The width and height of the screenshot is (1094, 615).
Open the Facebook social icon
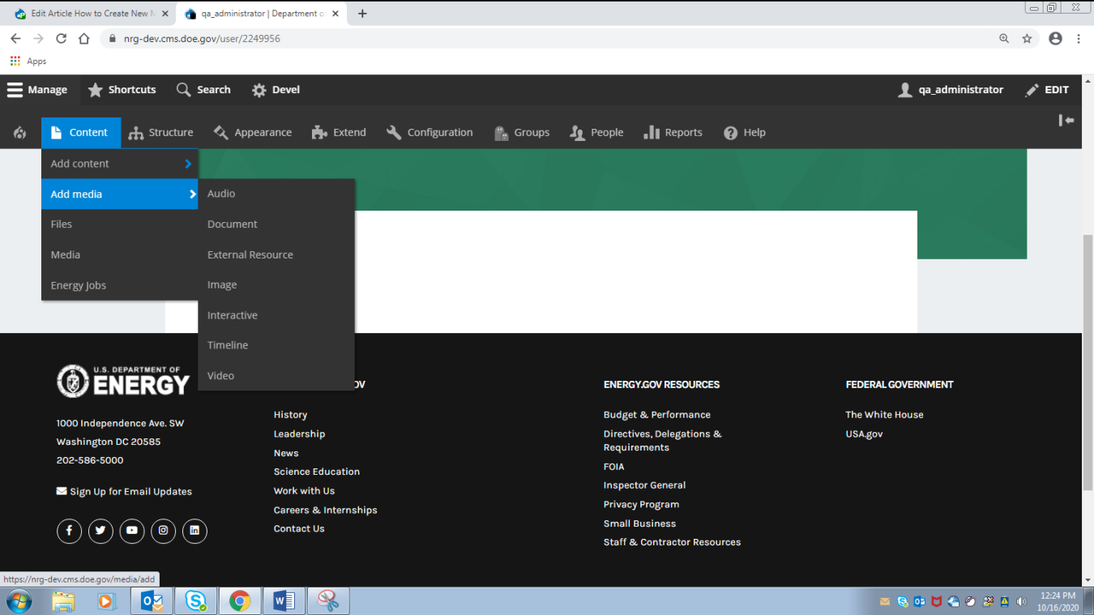[69, 531]
